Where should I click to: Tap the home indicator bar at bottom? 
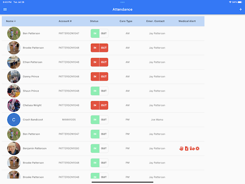122,182
